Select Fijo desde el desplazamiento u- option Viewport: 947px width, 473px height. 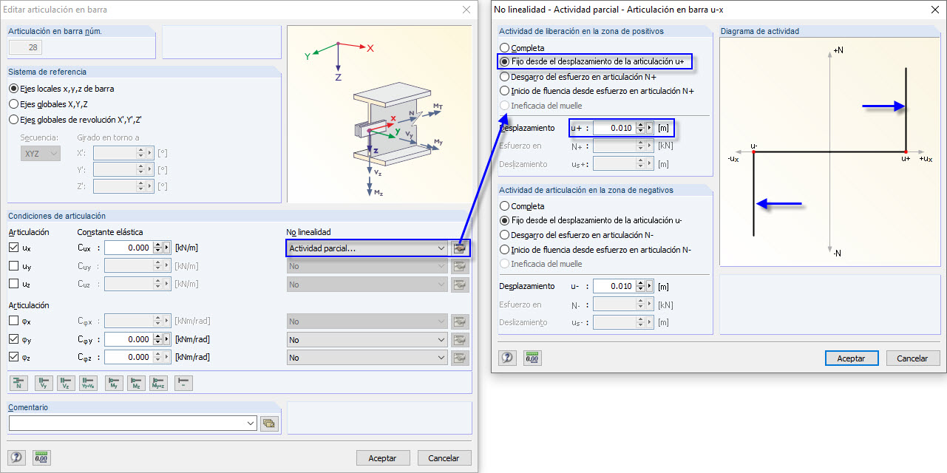pos(591,220)
